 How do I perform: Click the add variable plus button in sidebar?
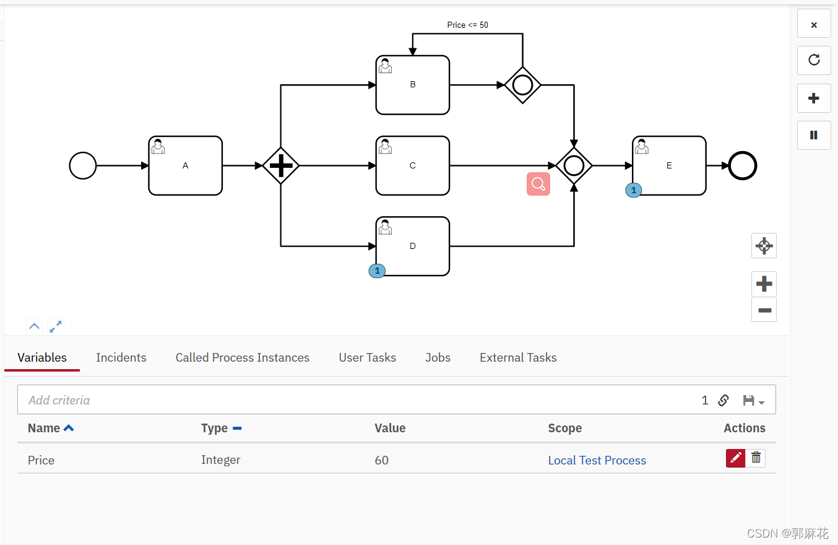tap(814, 98)
